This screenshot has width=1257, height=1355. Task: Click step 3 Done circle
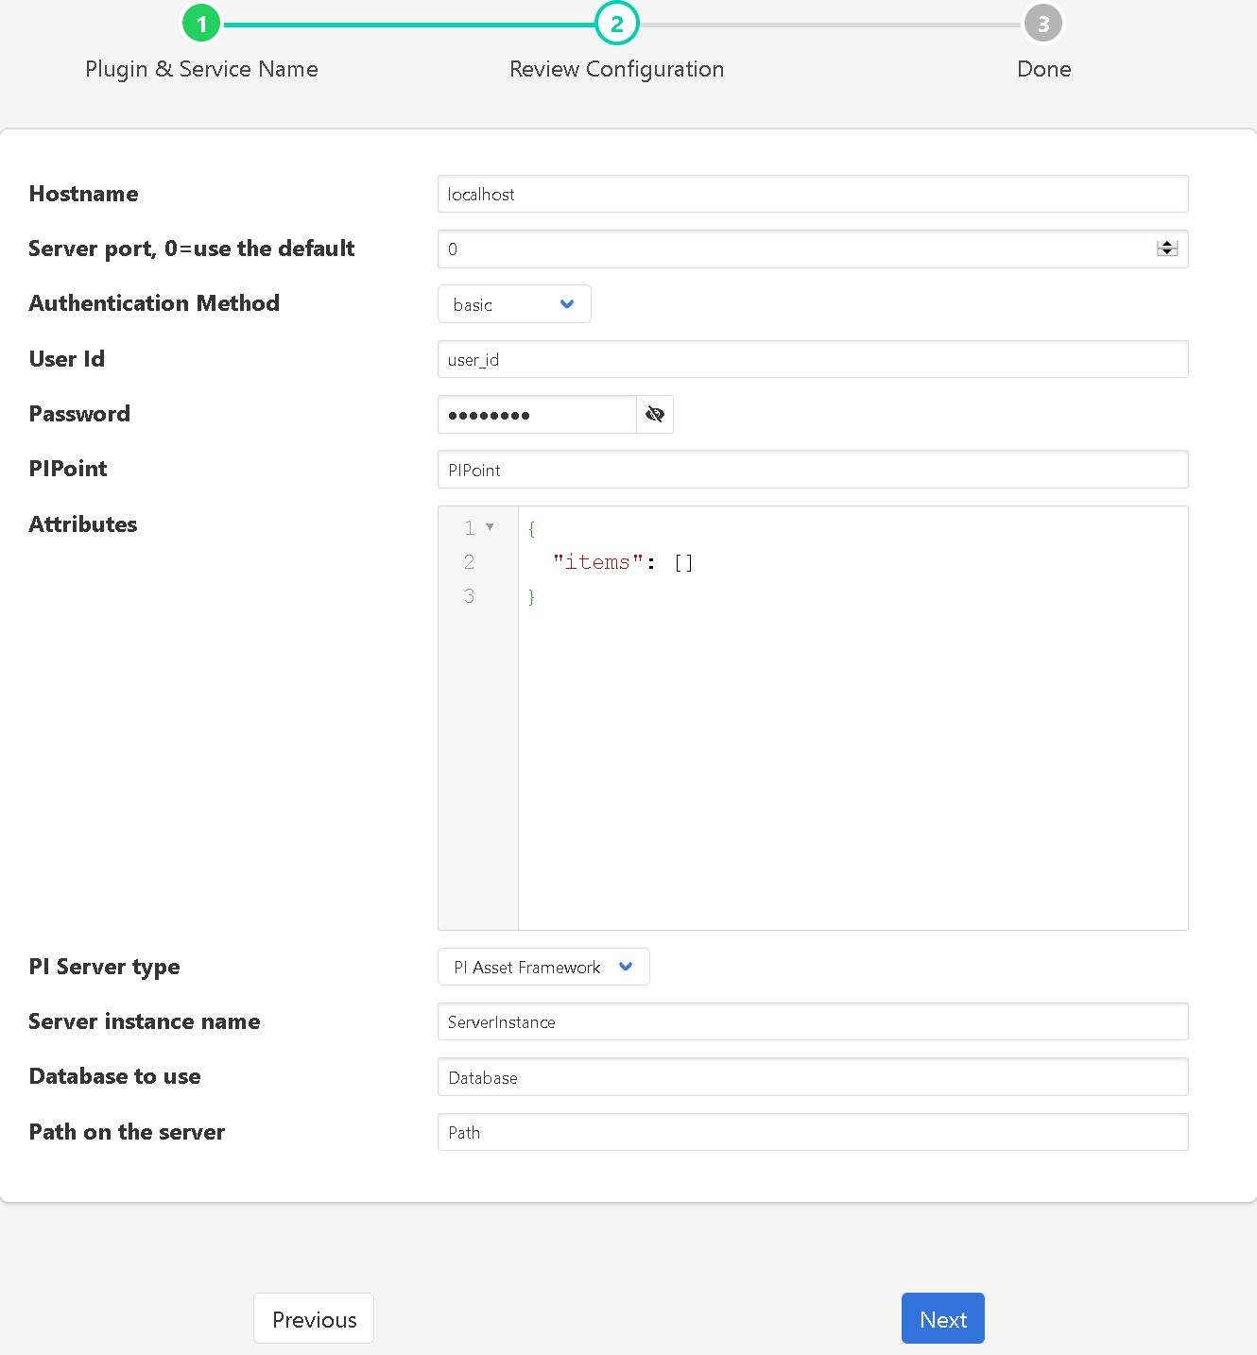click(1042, 24)
